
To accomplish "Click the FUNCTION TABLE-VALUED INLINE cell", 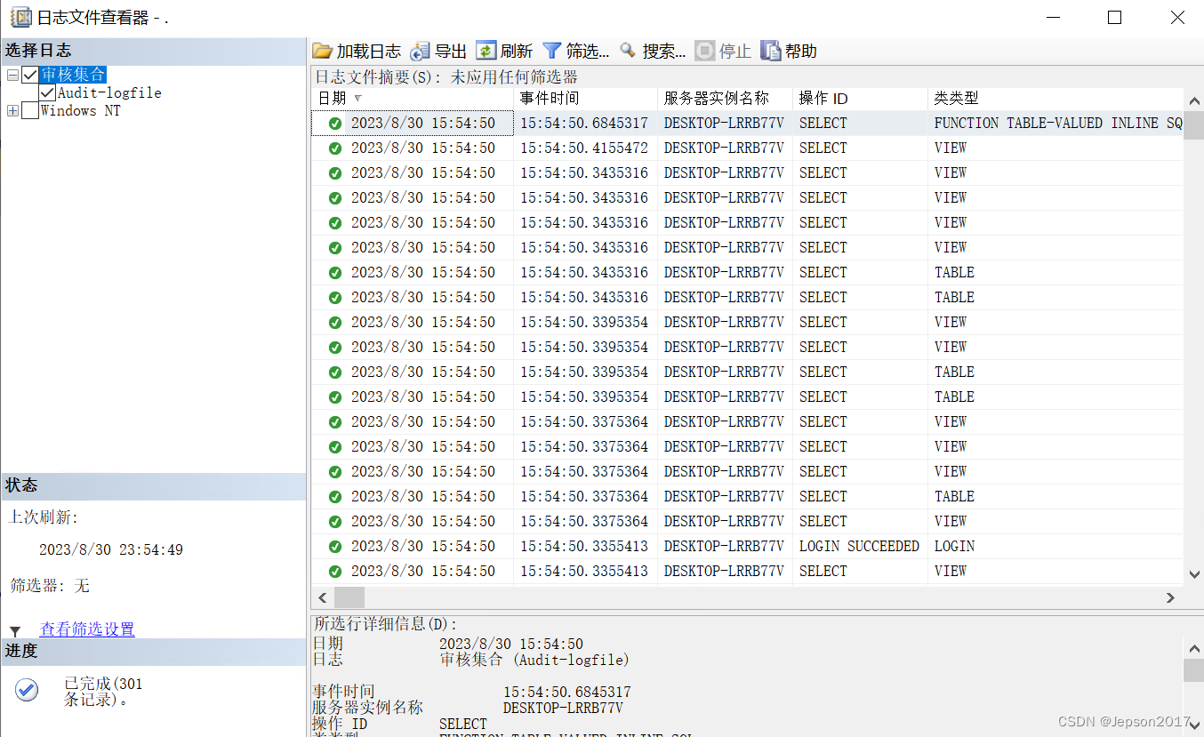I will 1056,124.
